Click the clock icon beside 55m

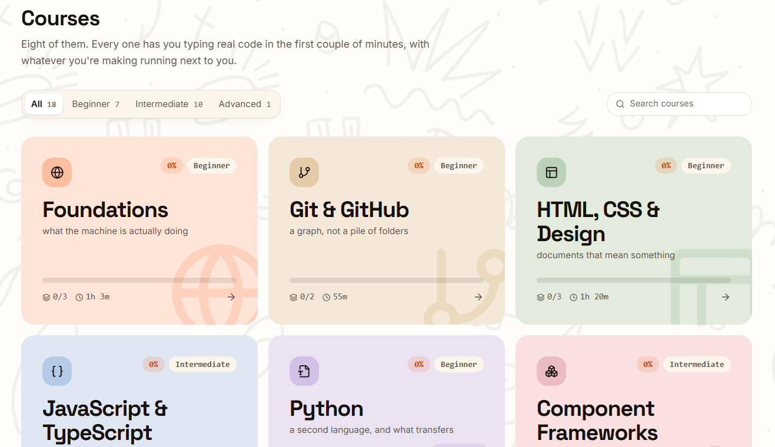pyautogui.click(x=327, y=297)
